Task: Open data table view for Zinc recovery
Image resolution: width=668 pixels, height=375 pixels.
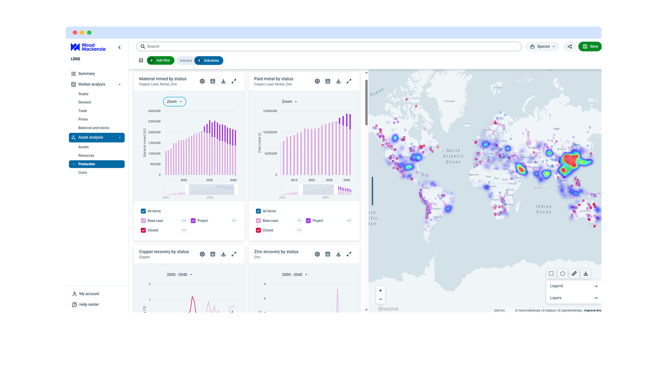Action: click(x=328, y=254)
